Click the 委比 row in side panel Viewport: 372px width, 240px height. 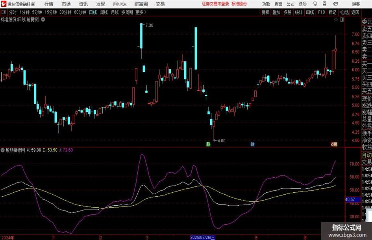click(x=367, y=22)
